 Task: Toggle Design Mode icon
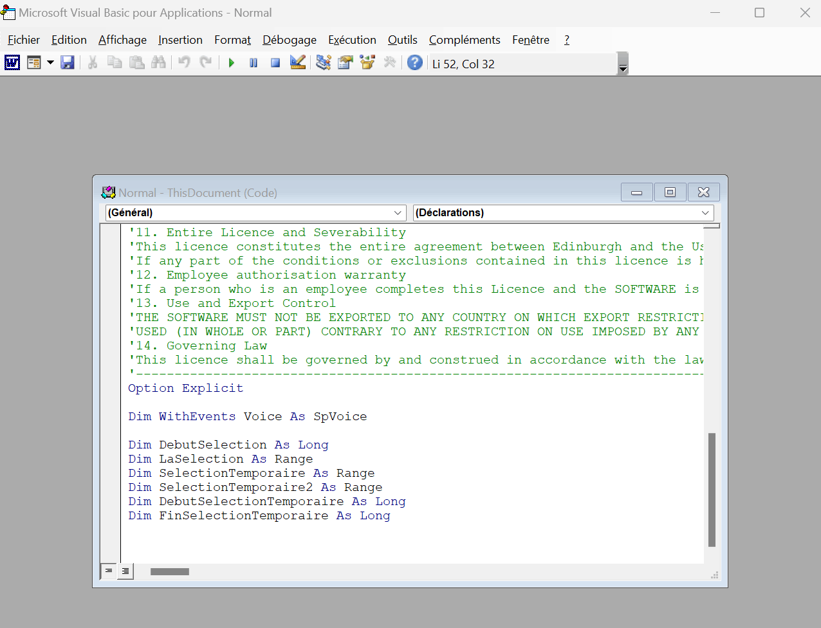click(297, 62)
